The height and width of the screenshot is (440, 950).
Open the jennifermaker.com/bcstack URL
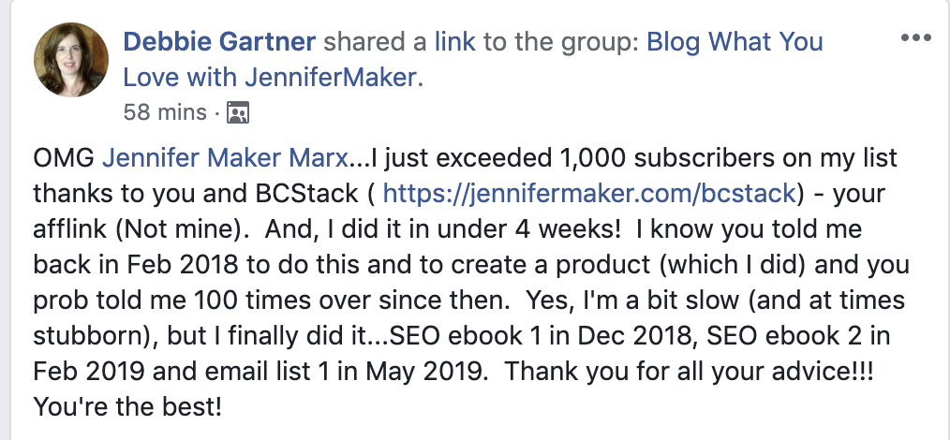589,194
